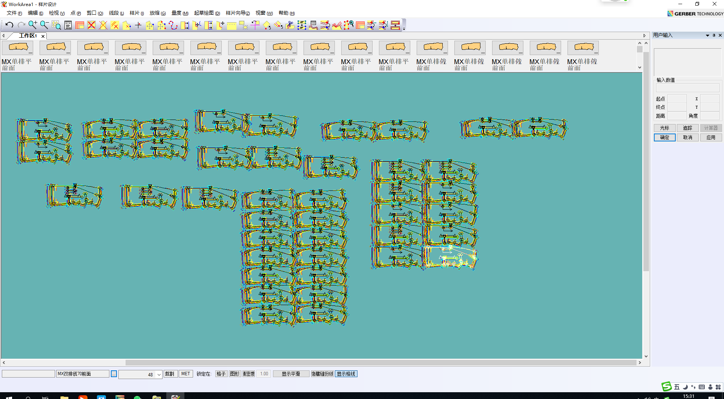Select the Zoom Out magnifier tool
724x399 pixels.
click(x=44, y=25)
